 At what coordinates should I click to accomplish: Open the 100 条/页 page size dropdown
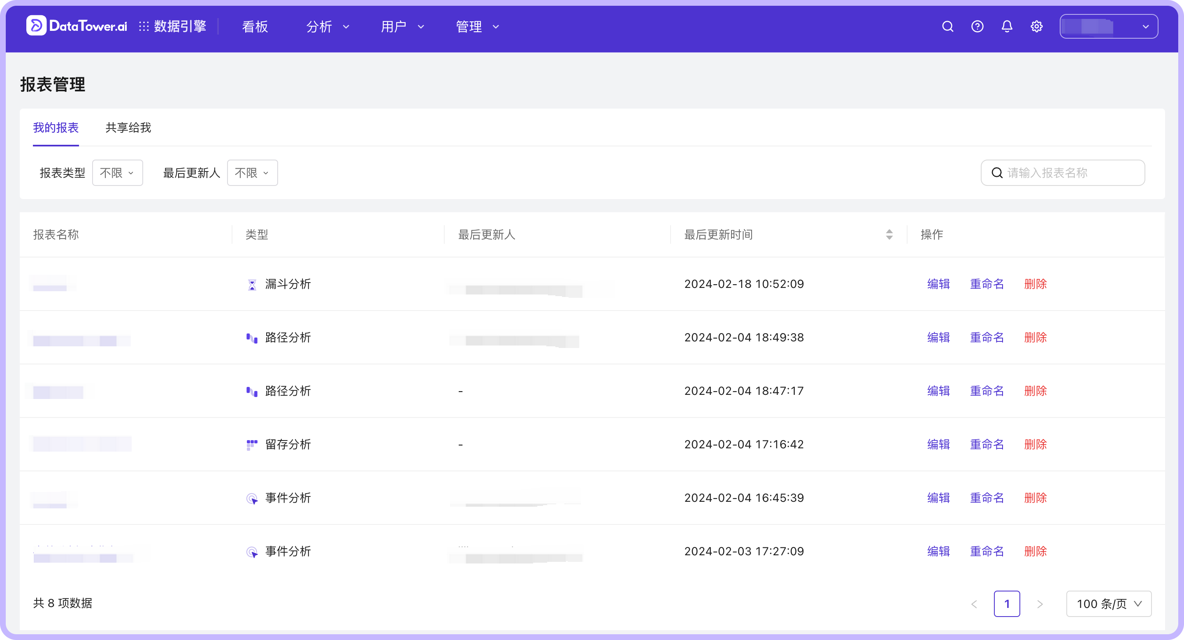coord(1108,604)
